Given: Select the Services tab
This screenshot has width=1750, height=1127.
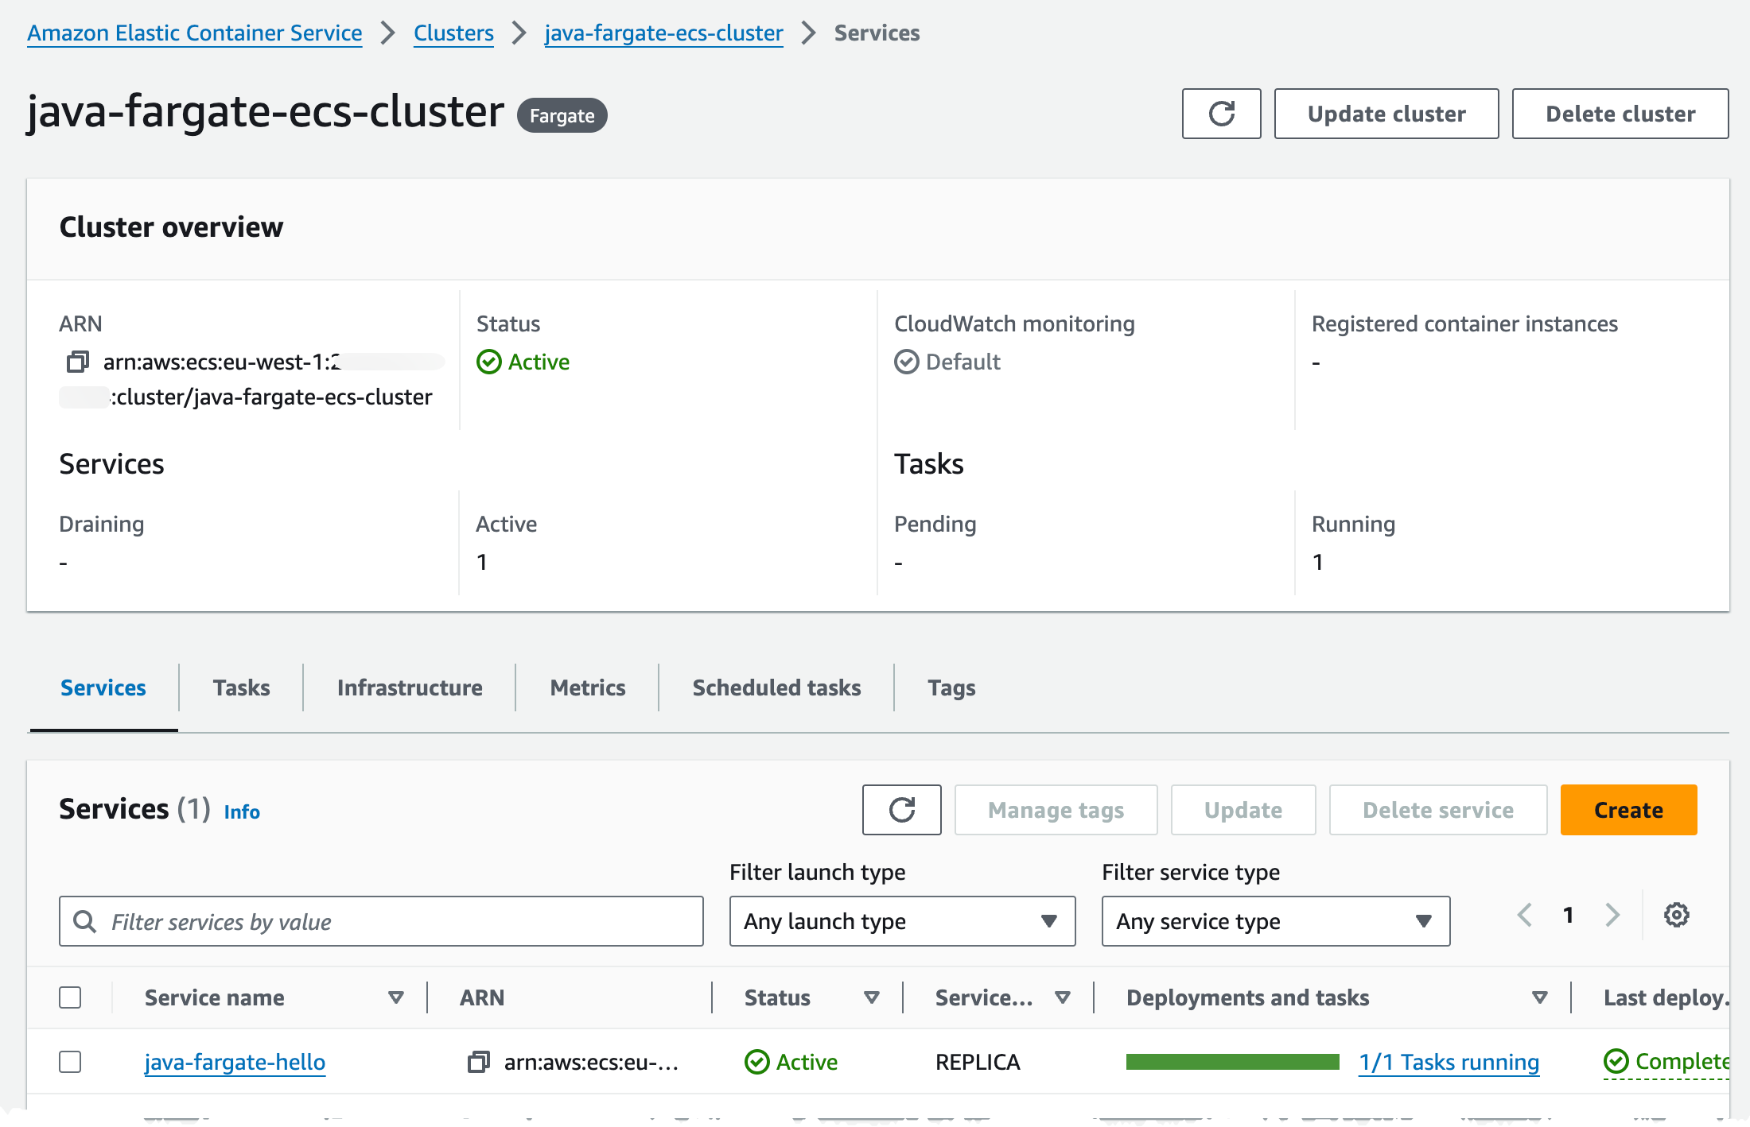Looking at the screenshot, I should click(103, 687).
